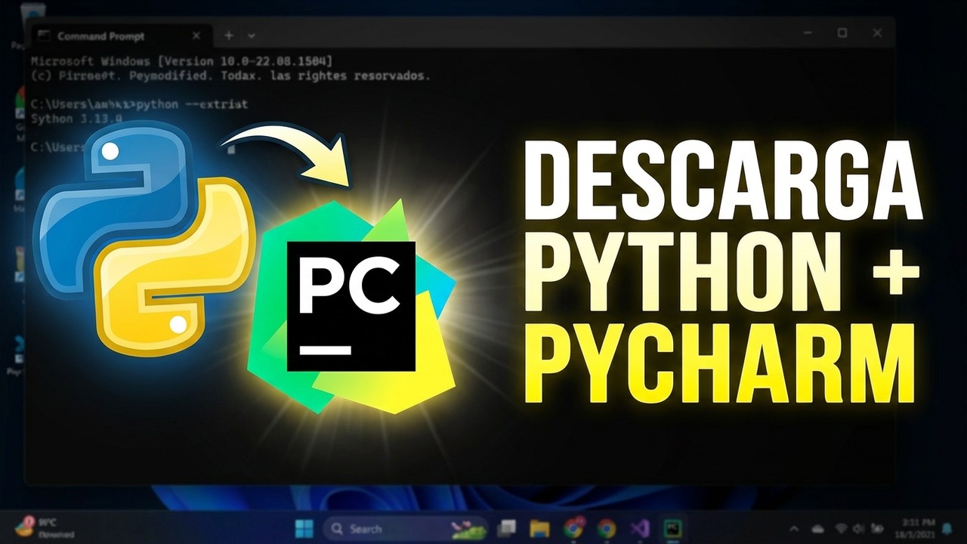Click the 'python --extrist' command text
The width and height of the screenshot is (967, 544).
pos(192,104)
